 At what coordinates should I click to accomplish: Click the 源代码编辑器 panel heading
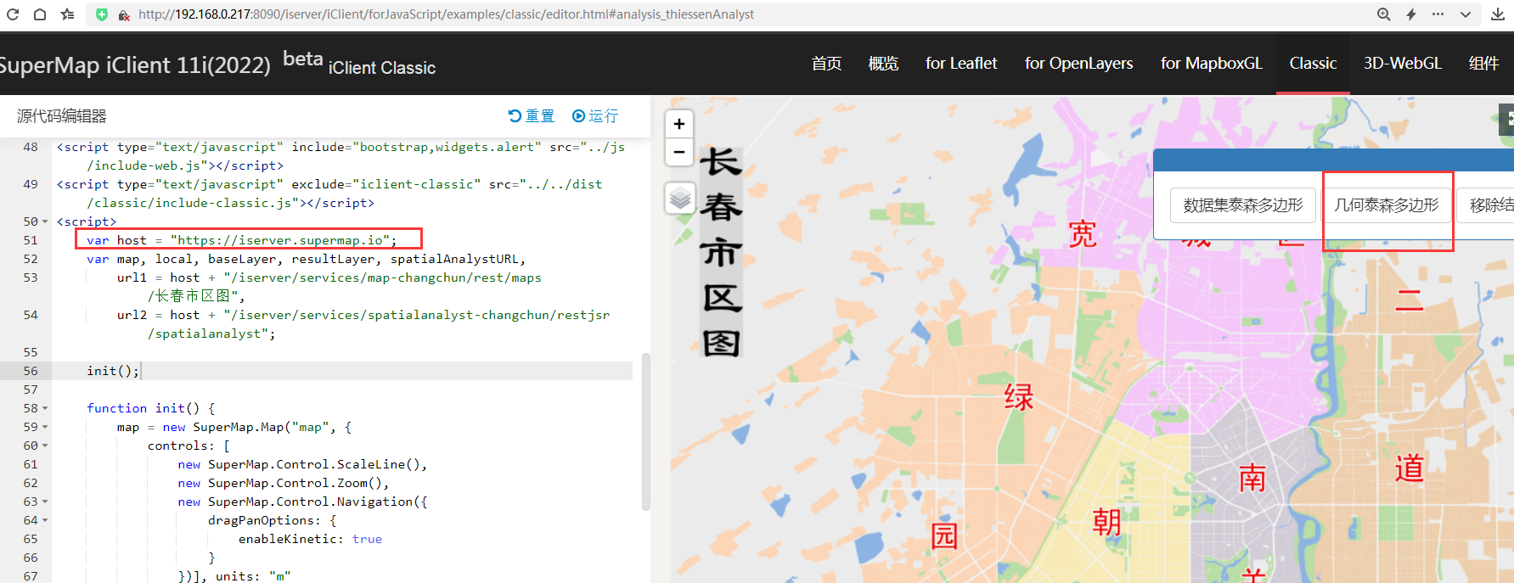click(x=62, y=116)
